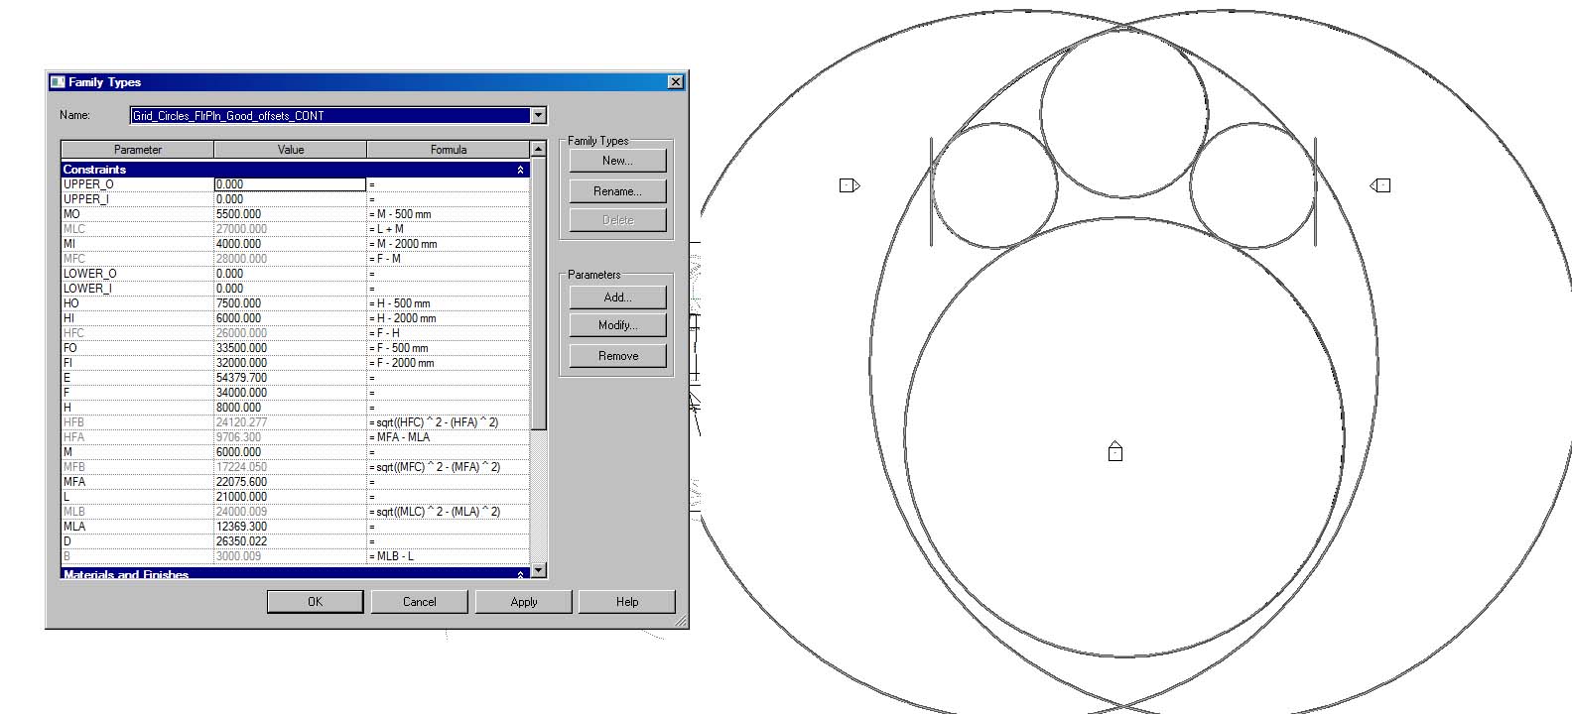Collapse the Materials and Finishes group

[x=520, y=574]
